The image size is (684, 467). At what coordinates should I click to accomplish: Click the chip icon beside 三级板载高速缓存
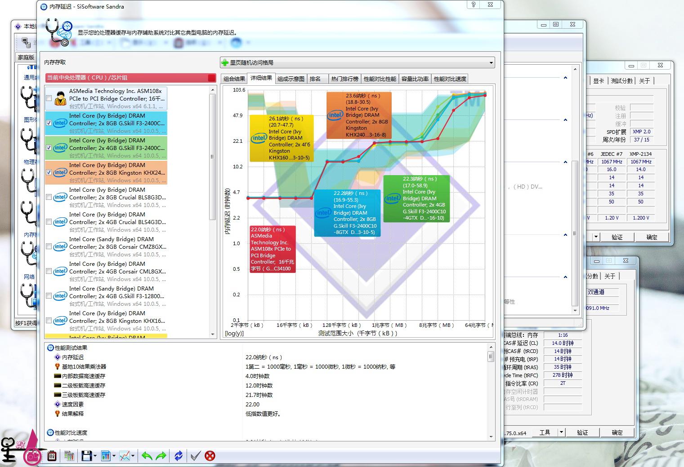57,395
